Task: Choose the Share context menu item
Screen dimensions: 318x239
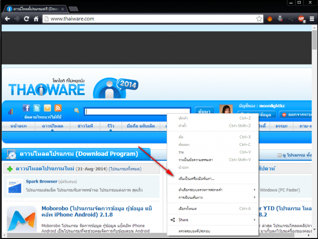Action: pyautogui.click(x=213, y=220)
